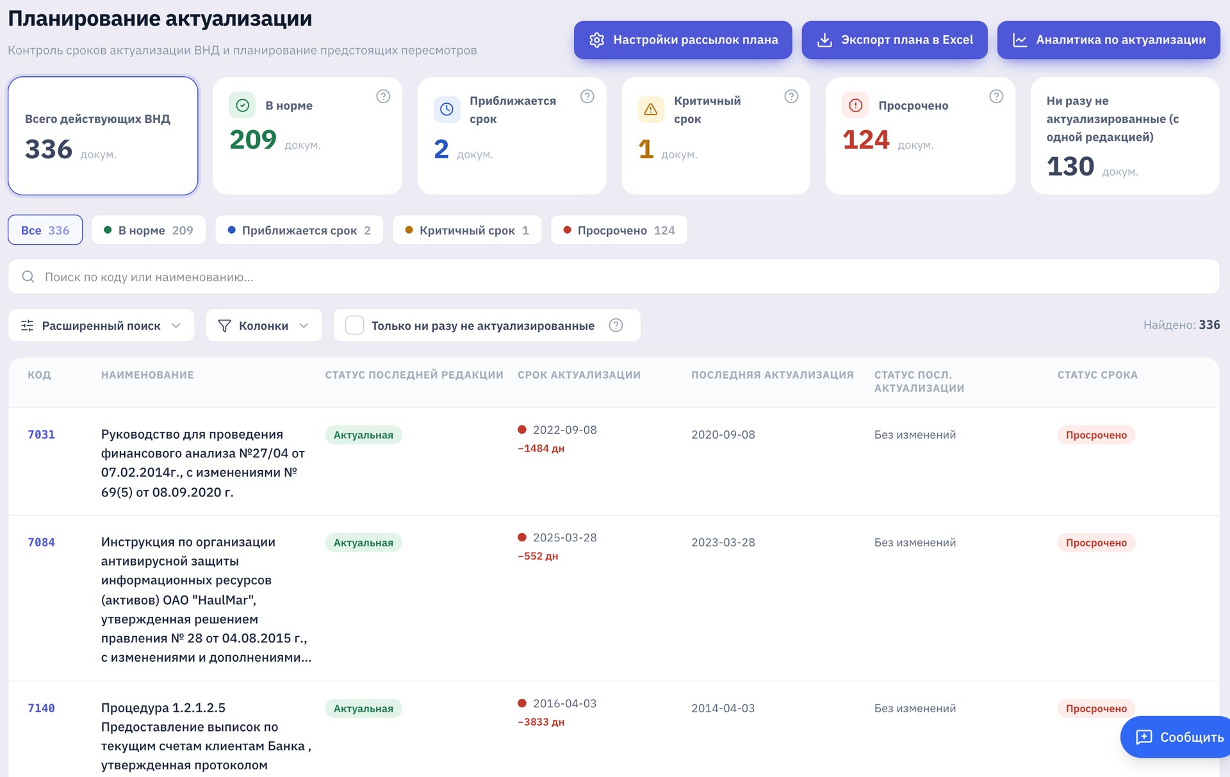
Task: Select the Ни разу не актуализированные card
Action: [1124, 136]
